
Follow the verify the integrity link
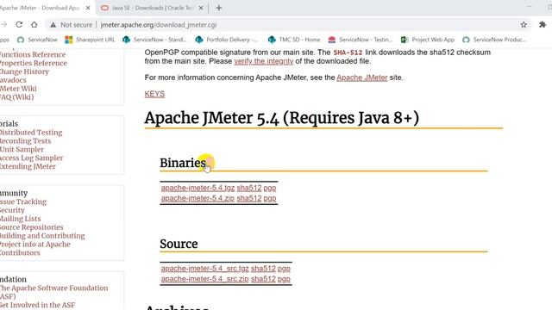click(264, 61)
